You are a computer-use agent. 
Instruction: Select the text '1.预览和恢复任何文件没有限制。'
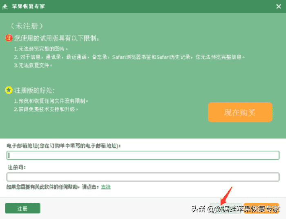pos(51,101)
